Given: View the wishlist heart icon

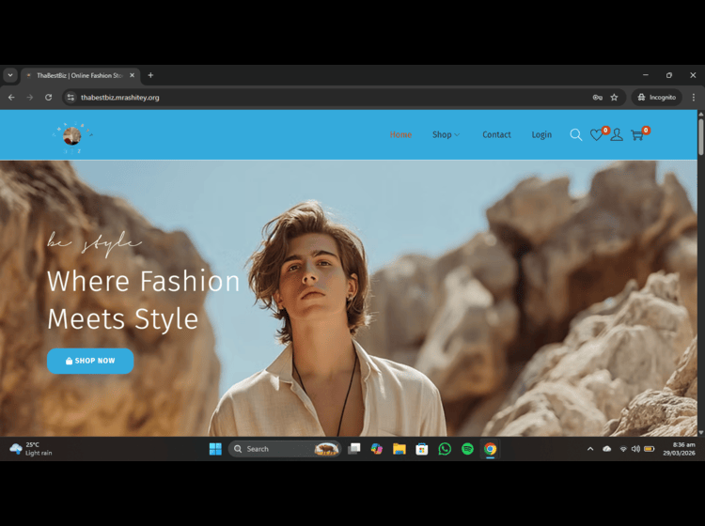Looking at the screenshot, I should point(597,134).
